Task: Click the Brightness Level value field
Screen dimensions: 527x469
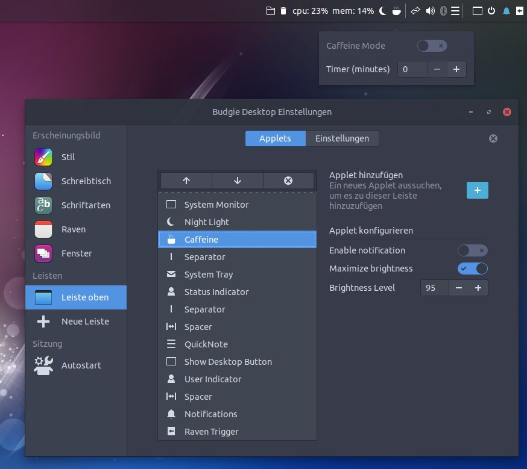Action: click(x=434, y=288)
